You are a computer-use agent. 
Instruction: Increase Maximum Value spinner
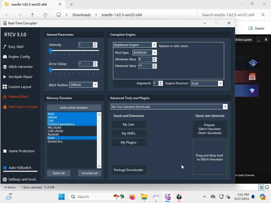(x=155, y=65)
